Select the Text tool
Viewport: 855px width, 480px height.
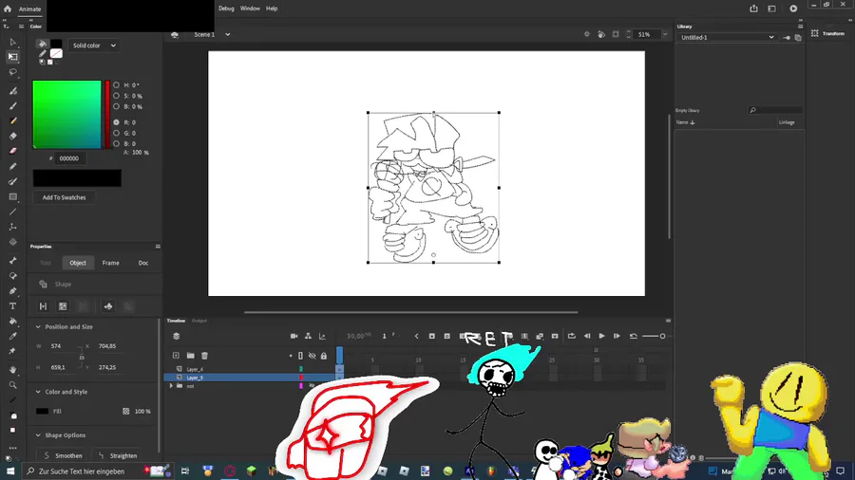click(x=12, y=306)
